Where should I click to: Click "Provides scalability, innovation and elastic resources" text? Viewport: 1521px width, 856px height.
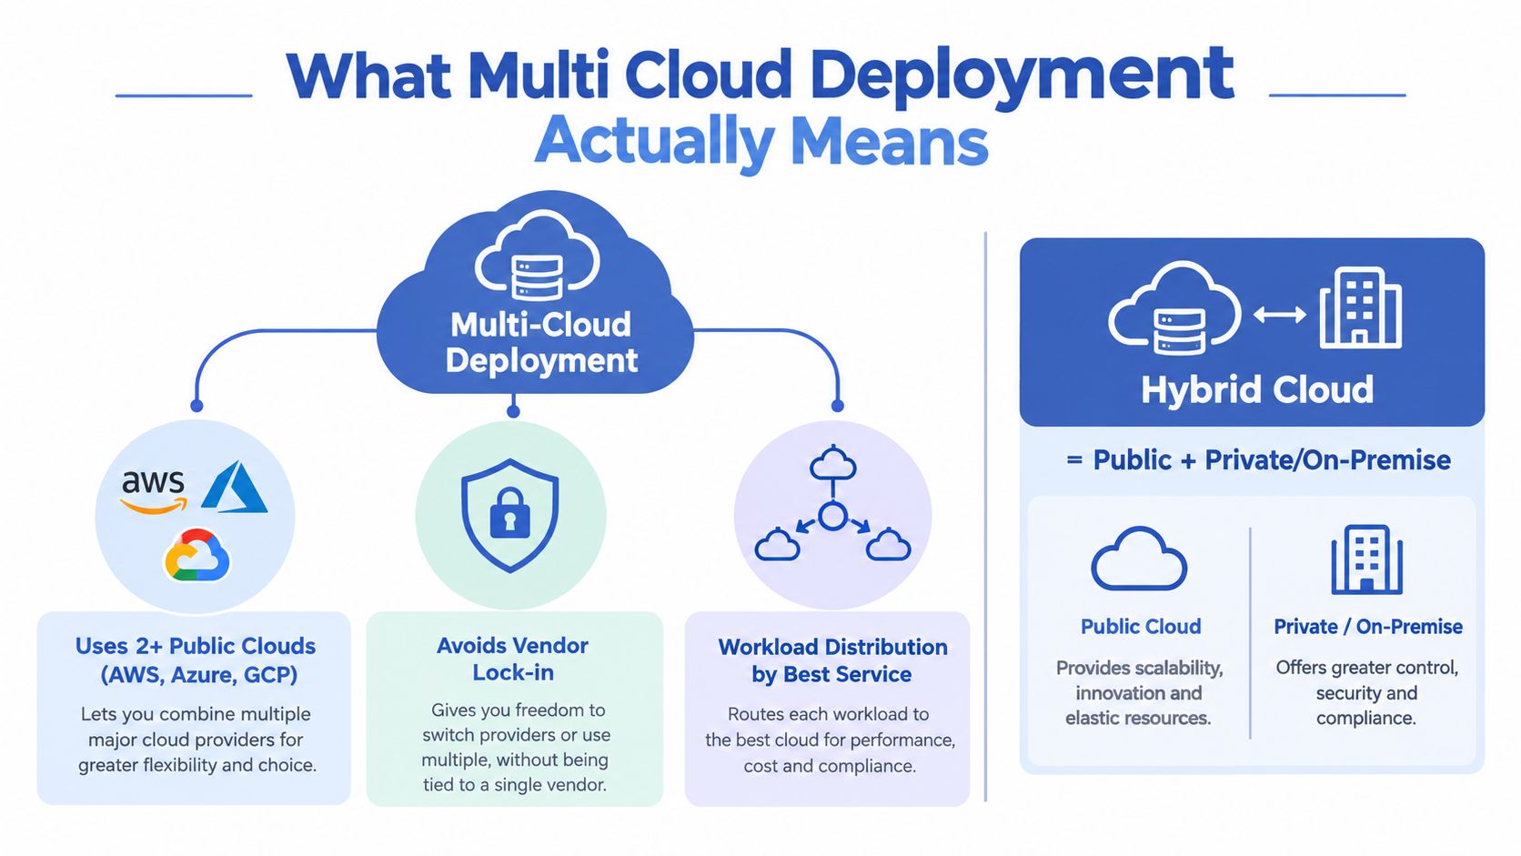pos(1139,692)
